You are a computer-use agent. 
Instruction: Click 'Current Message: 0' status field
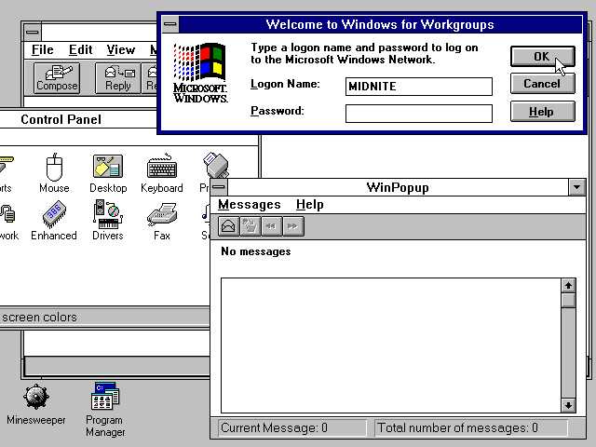coord(291,428)
